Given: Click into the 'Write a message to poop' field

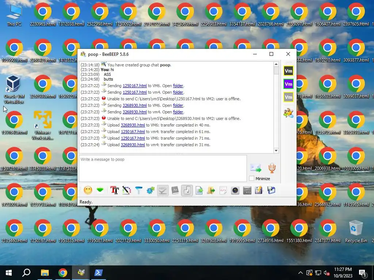Looking at the screenshot, I should 163,168.
